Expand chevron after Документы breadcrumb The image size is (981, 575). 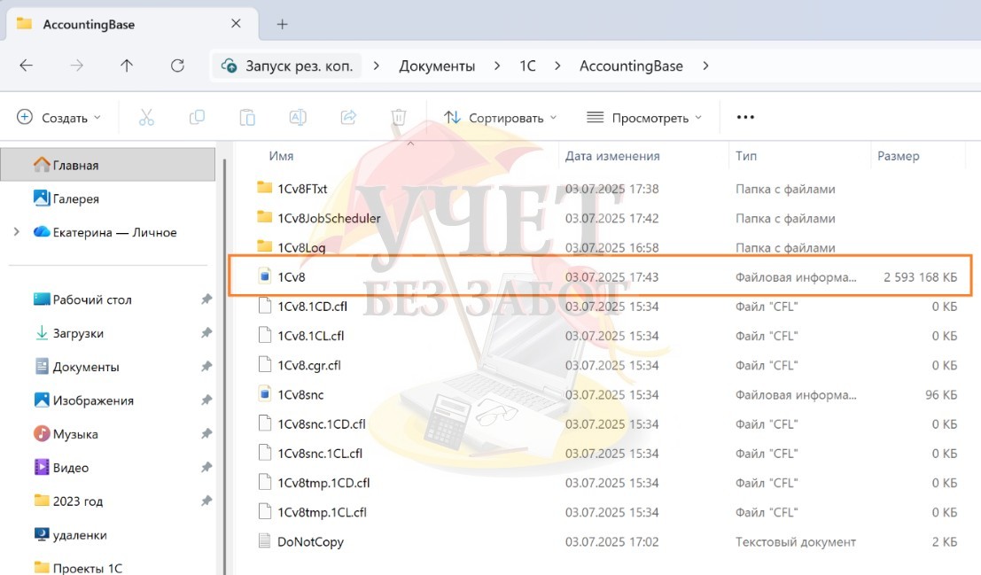point(497,66)
